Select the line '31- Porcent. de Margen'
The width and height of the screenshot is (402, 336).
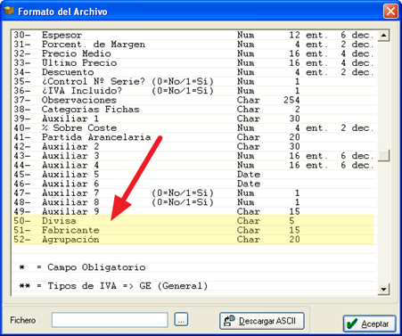[194, 45]
